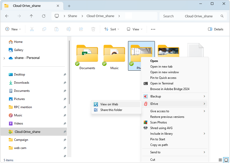Open Gallery in the navigation pane
The width and height of the screenshot is (230, 163).
tap(18, 50)
